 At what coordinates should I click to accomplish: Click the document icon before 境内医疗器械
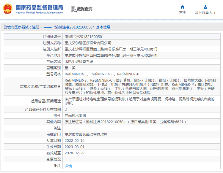5,27
